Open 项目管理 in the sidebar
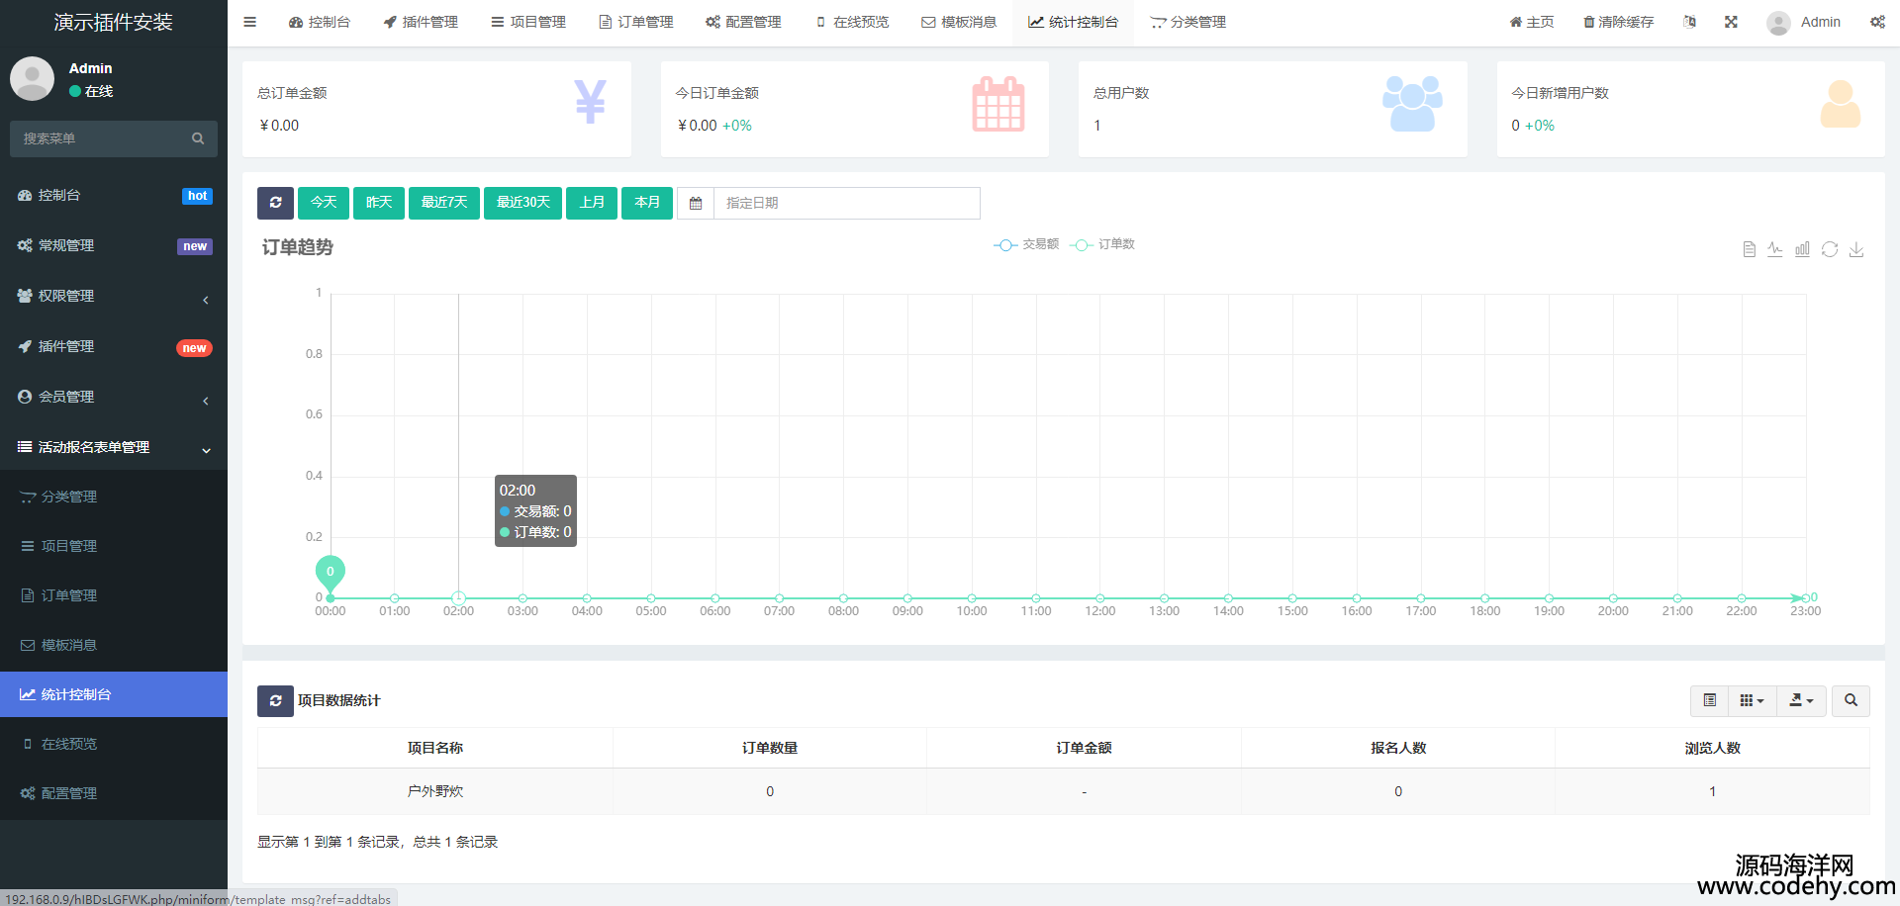This screenshot has width=1900, height=906. click(x=69, y=546)
